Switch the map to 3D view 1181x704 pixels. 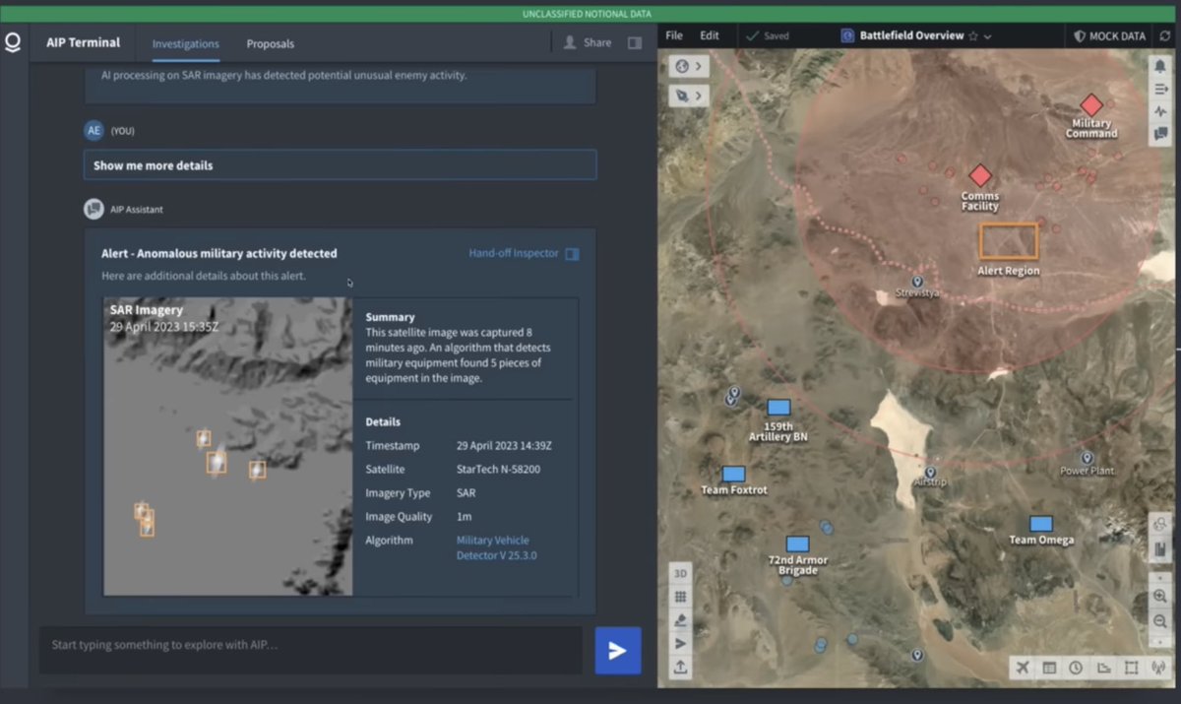680,573
